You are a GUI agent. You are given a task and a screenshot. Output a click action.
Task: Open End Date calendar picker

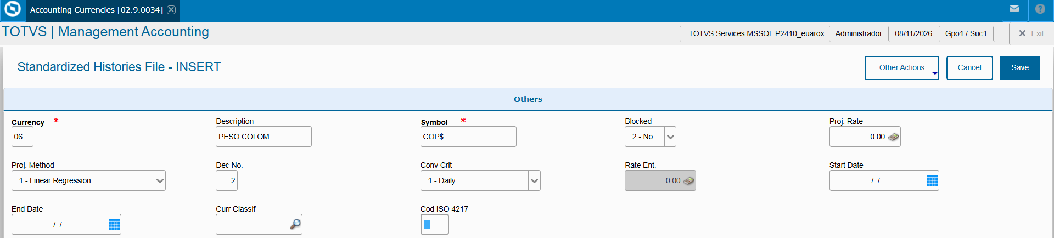click(114, 225)
